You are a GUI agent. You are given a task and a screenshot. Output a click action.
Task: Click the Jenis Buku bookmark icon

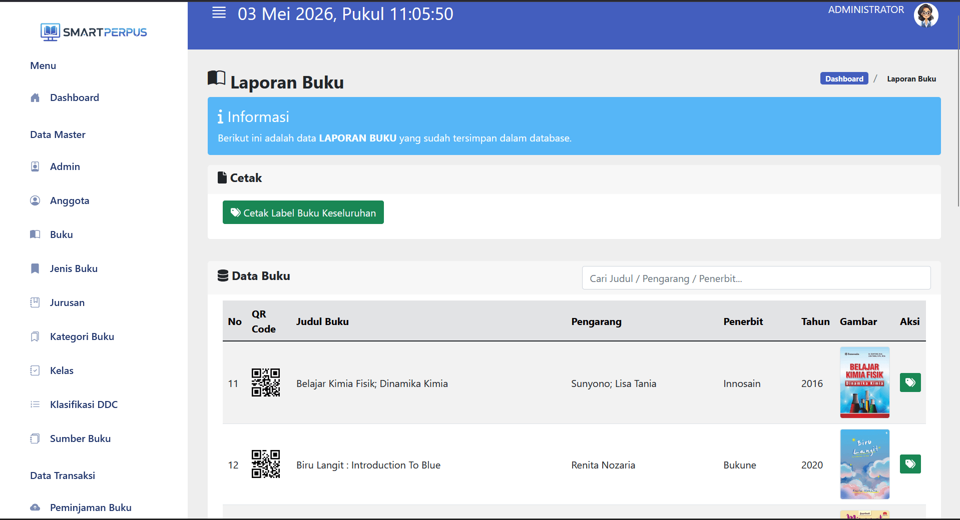pyautogui.click(x=35, y=268)
